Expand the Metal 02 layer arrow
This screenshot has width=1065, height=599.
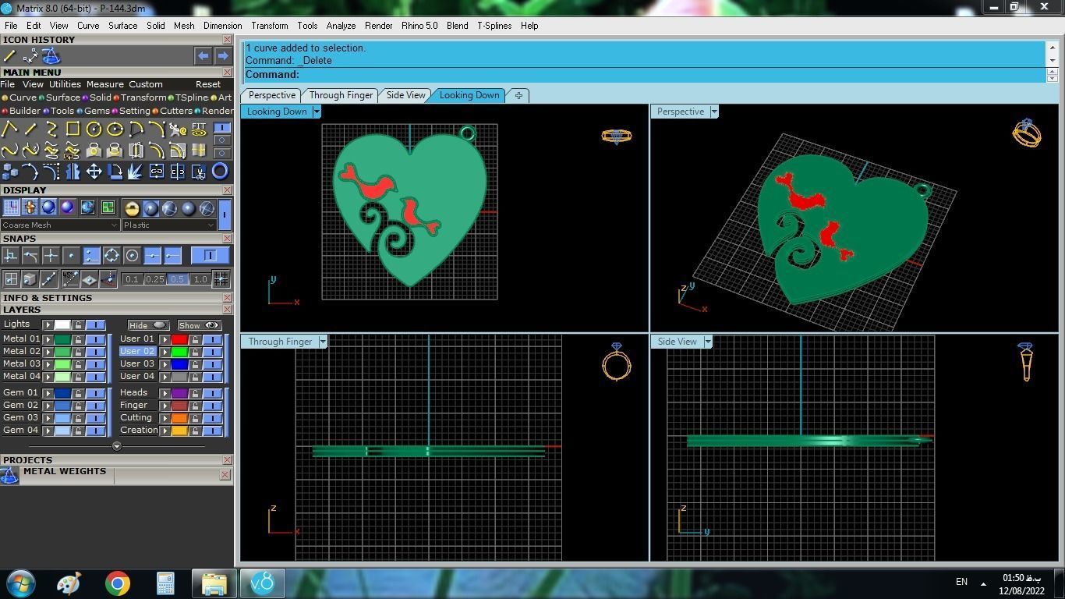[48, 352]
